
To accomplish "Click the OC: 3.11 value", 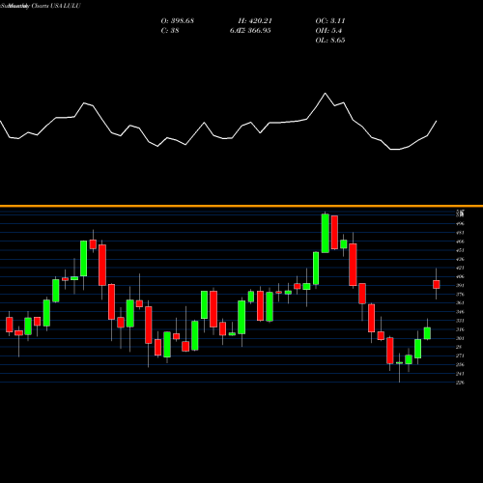I will pyautogui.click(x=330, y=21).
